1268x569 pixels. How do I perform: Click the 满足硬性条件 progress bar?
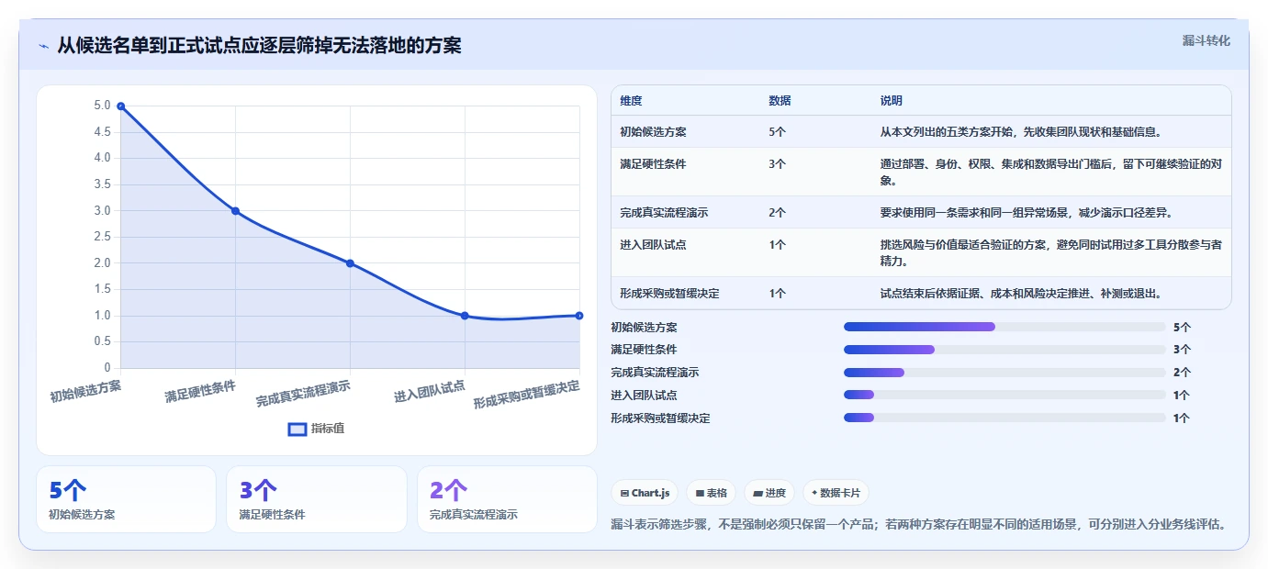click(x=1004, y=350)
